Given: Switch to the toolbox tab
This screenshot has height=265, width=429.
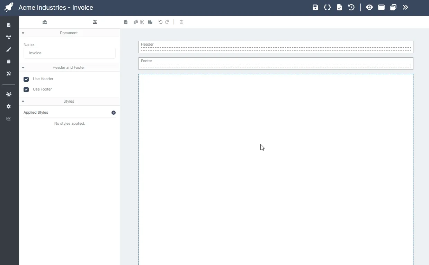Looking at the screenshot, I should pyautogui.click(x=44, y=22).
